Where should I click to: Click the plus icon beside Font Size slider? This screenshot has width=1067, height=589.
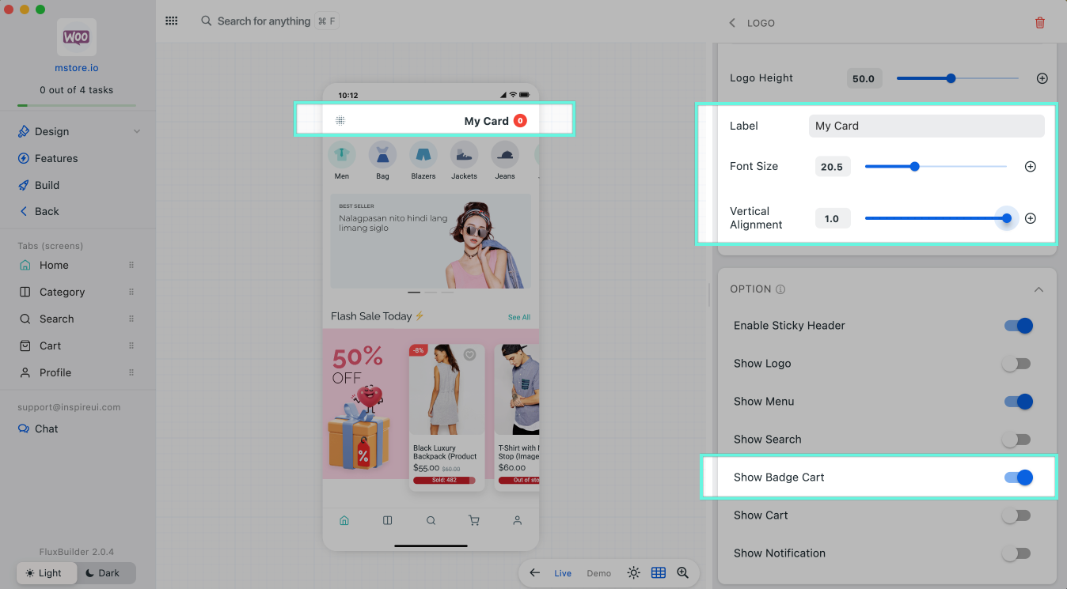tap(1030, 167)
